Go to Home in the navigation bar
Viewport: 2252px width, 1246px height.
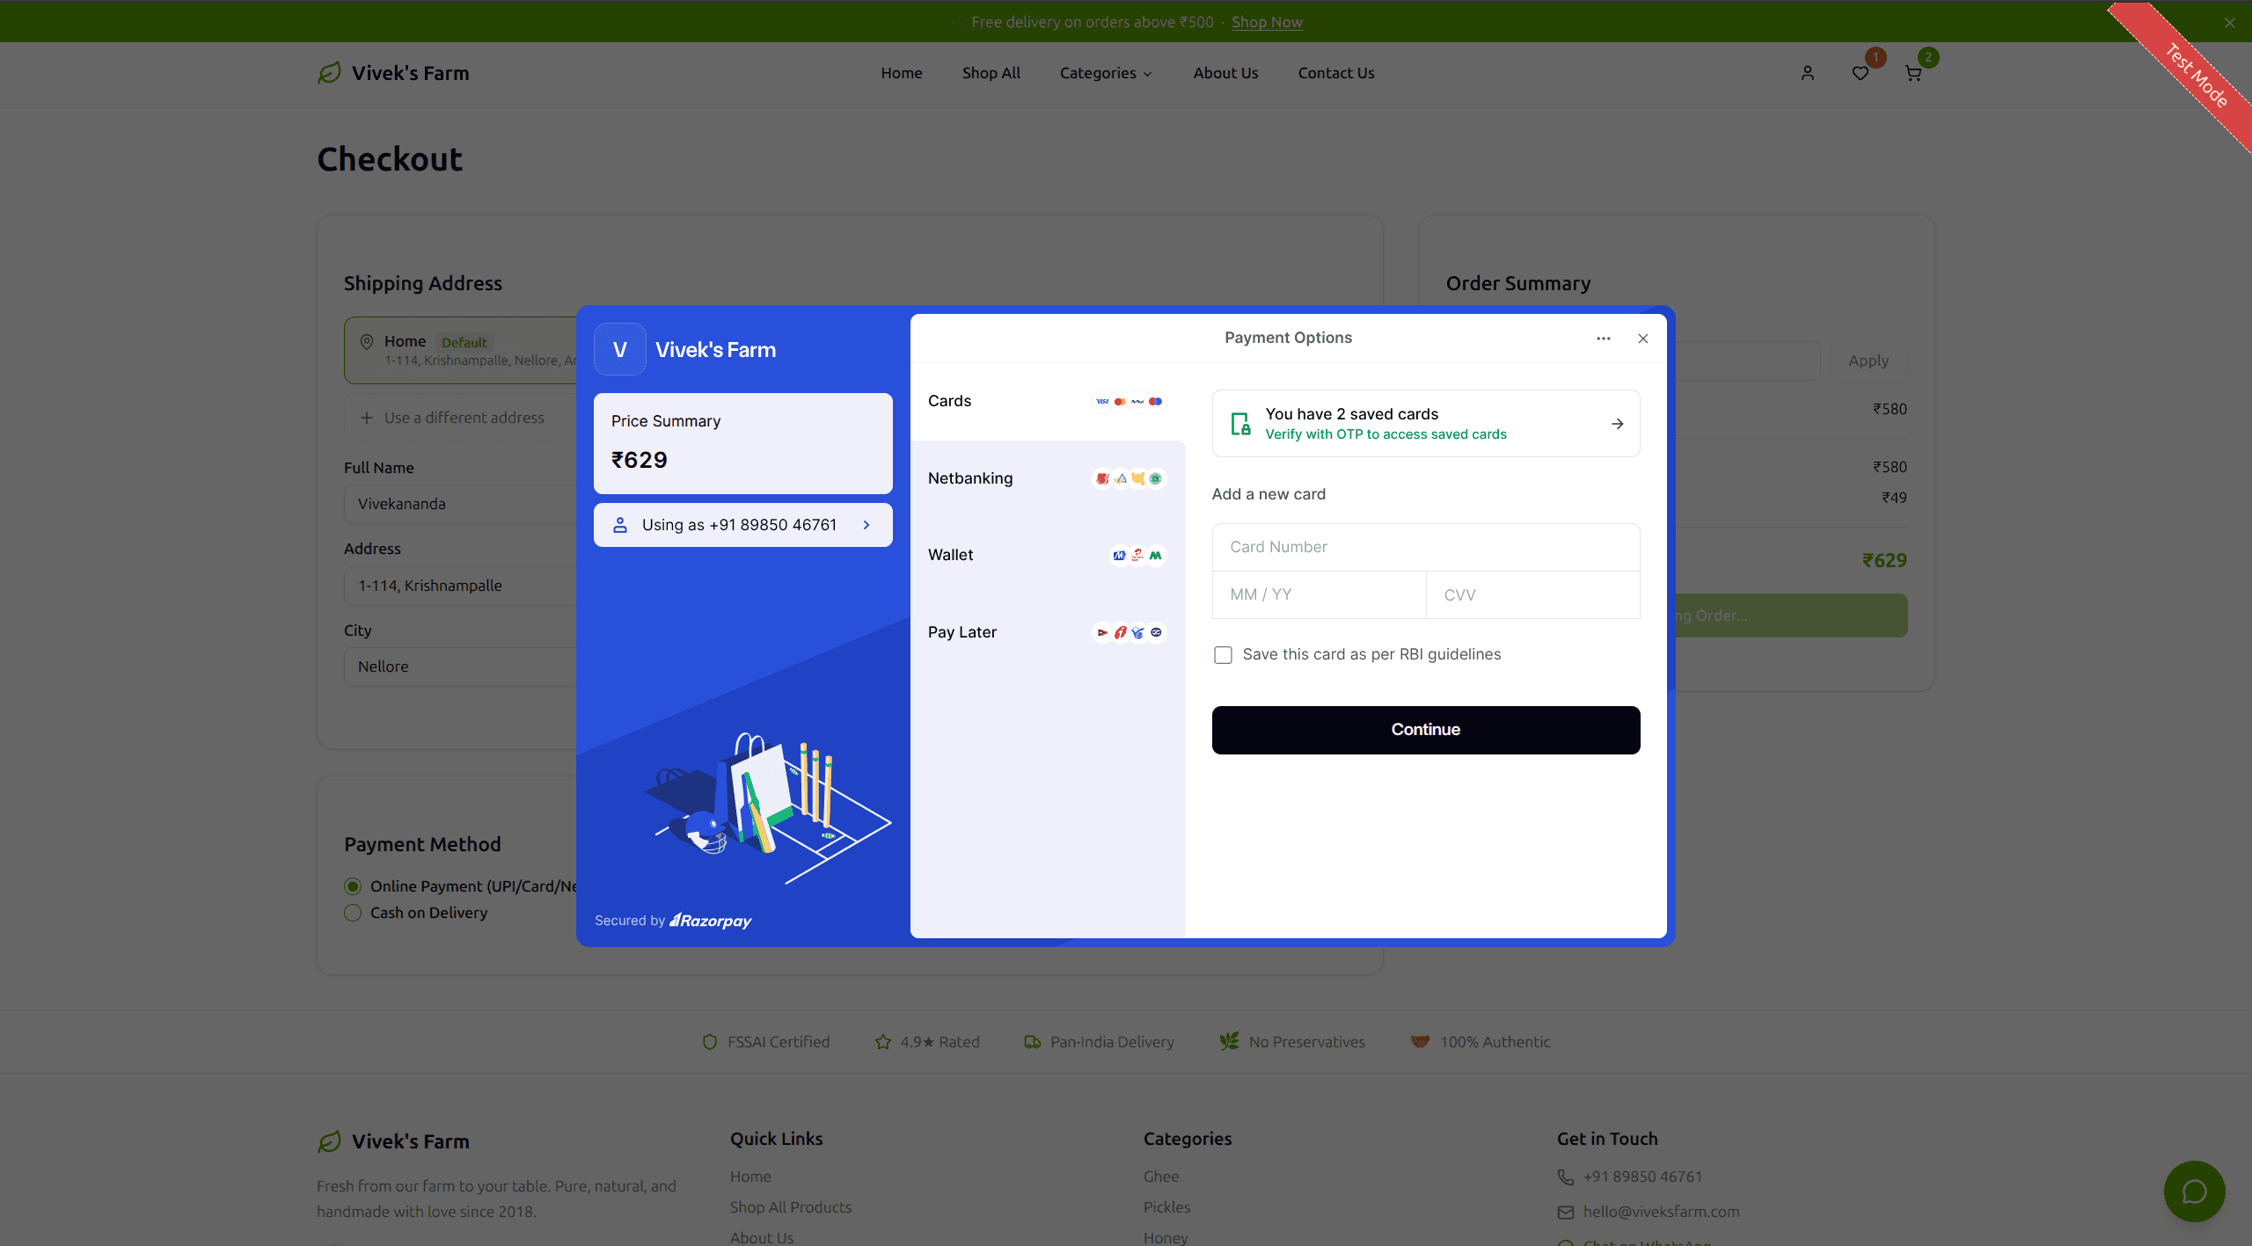pos(902,73)
